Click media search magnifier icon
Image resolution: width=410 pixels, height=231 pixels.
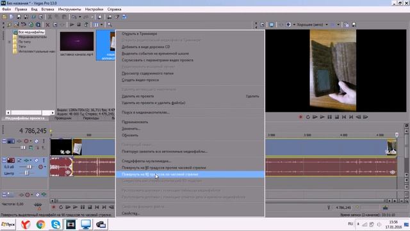point(110,24)
